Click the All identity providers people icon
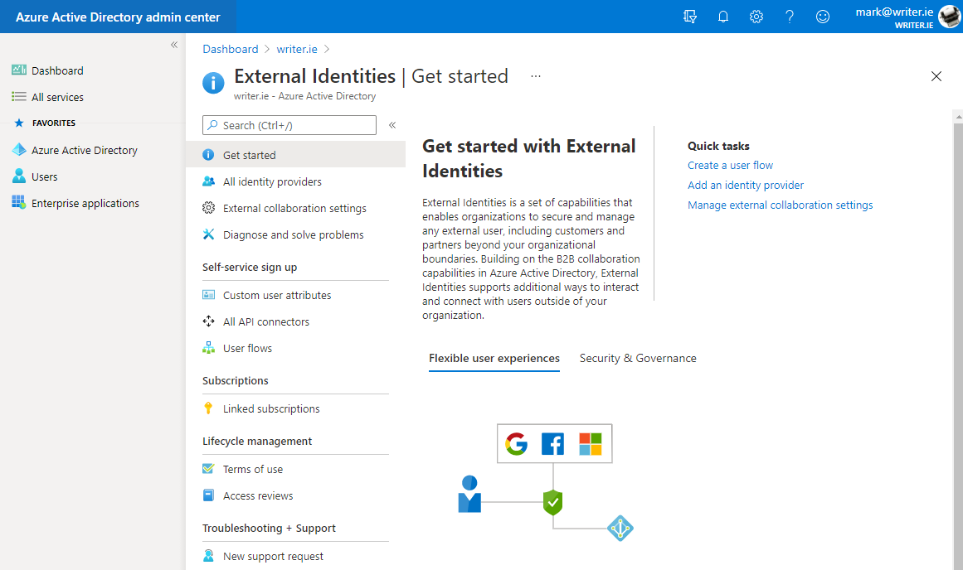 (x=208, y=181)
